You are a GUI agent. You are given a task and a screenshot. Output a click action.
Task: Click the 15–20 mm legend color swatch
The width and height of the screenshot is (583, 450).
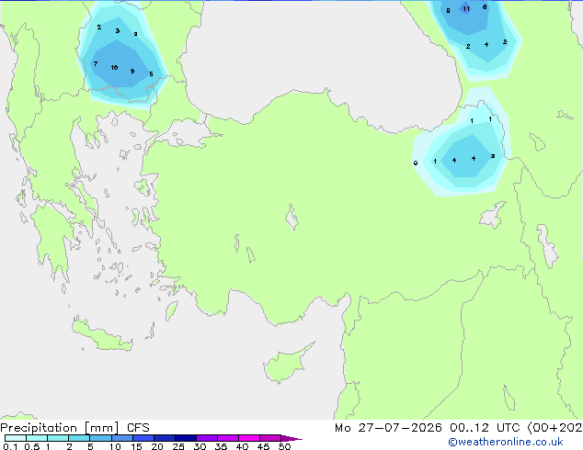(143, 438)
